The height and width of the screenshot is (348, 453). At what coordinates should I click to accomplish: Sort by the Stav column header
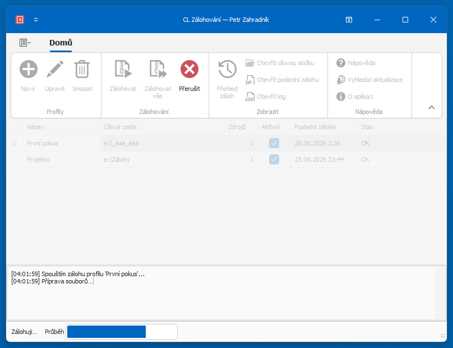click(402, 127)
